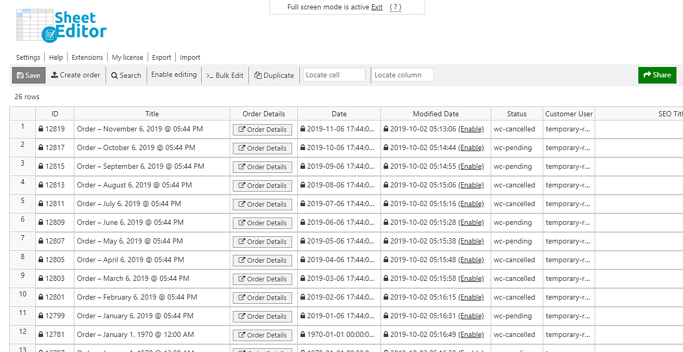This screenshot has height=352, width=683.
Task: Click the green Share button
Action: [x=657, y=75]
